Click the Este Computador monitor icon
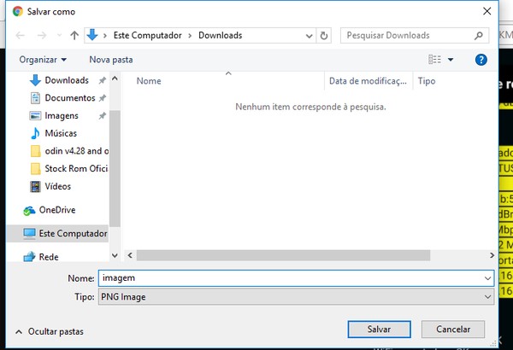The height and width of the screenshot is (350, 513). (29, 234)
